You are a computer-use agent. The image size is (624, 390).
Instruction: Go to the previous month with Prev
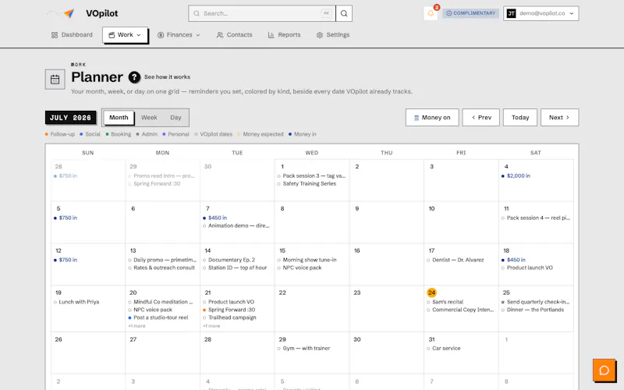coord(480,118)
